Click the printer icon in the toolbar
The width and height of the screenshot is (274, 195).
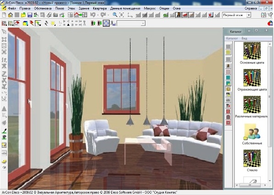pyautogui.click(x=49, y=15)
